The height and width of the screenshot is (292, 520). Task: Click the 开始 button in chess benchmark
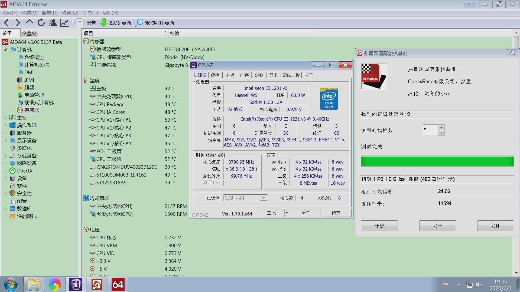[379, 226]
